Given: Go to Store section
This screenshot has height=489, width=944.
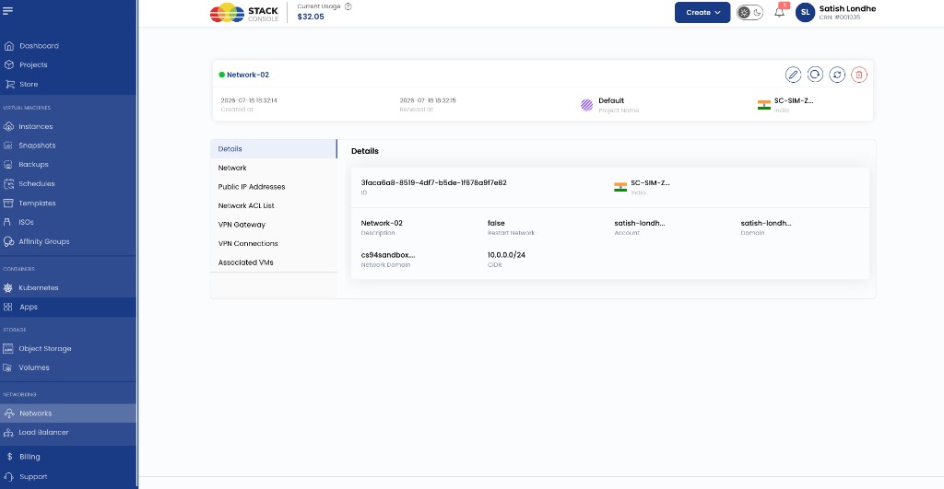Looking at the screenshot, I should [29, 84].
